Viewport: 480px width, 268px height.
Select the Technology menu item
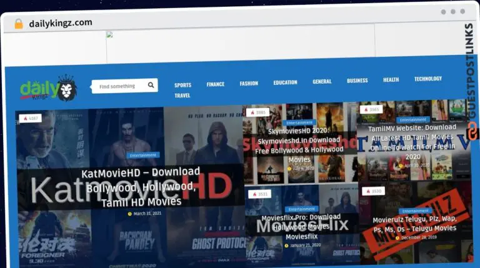(x=427, y=79)
